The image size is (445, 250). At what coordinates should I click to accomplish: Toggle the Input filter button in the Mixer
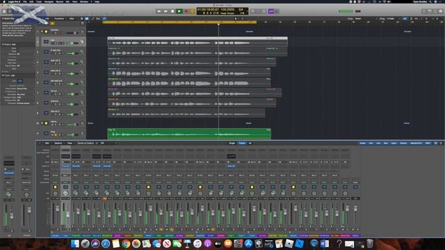(x=394, y=143)
